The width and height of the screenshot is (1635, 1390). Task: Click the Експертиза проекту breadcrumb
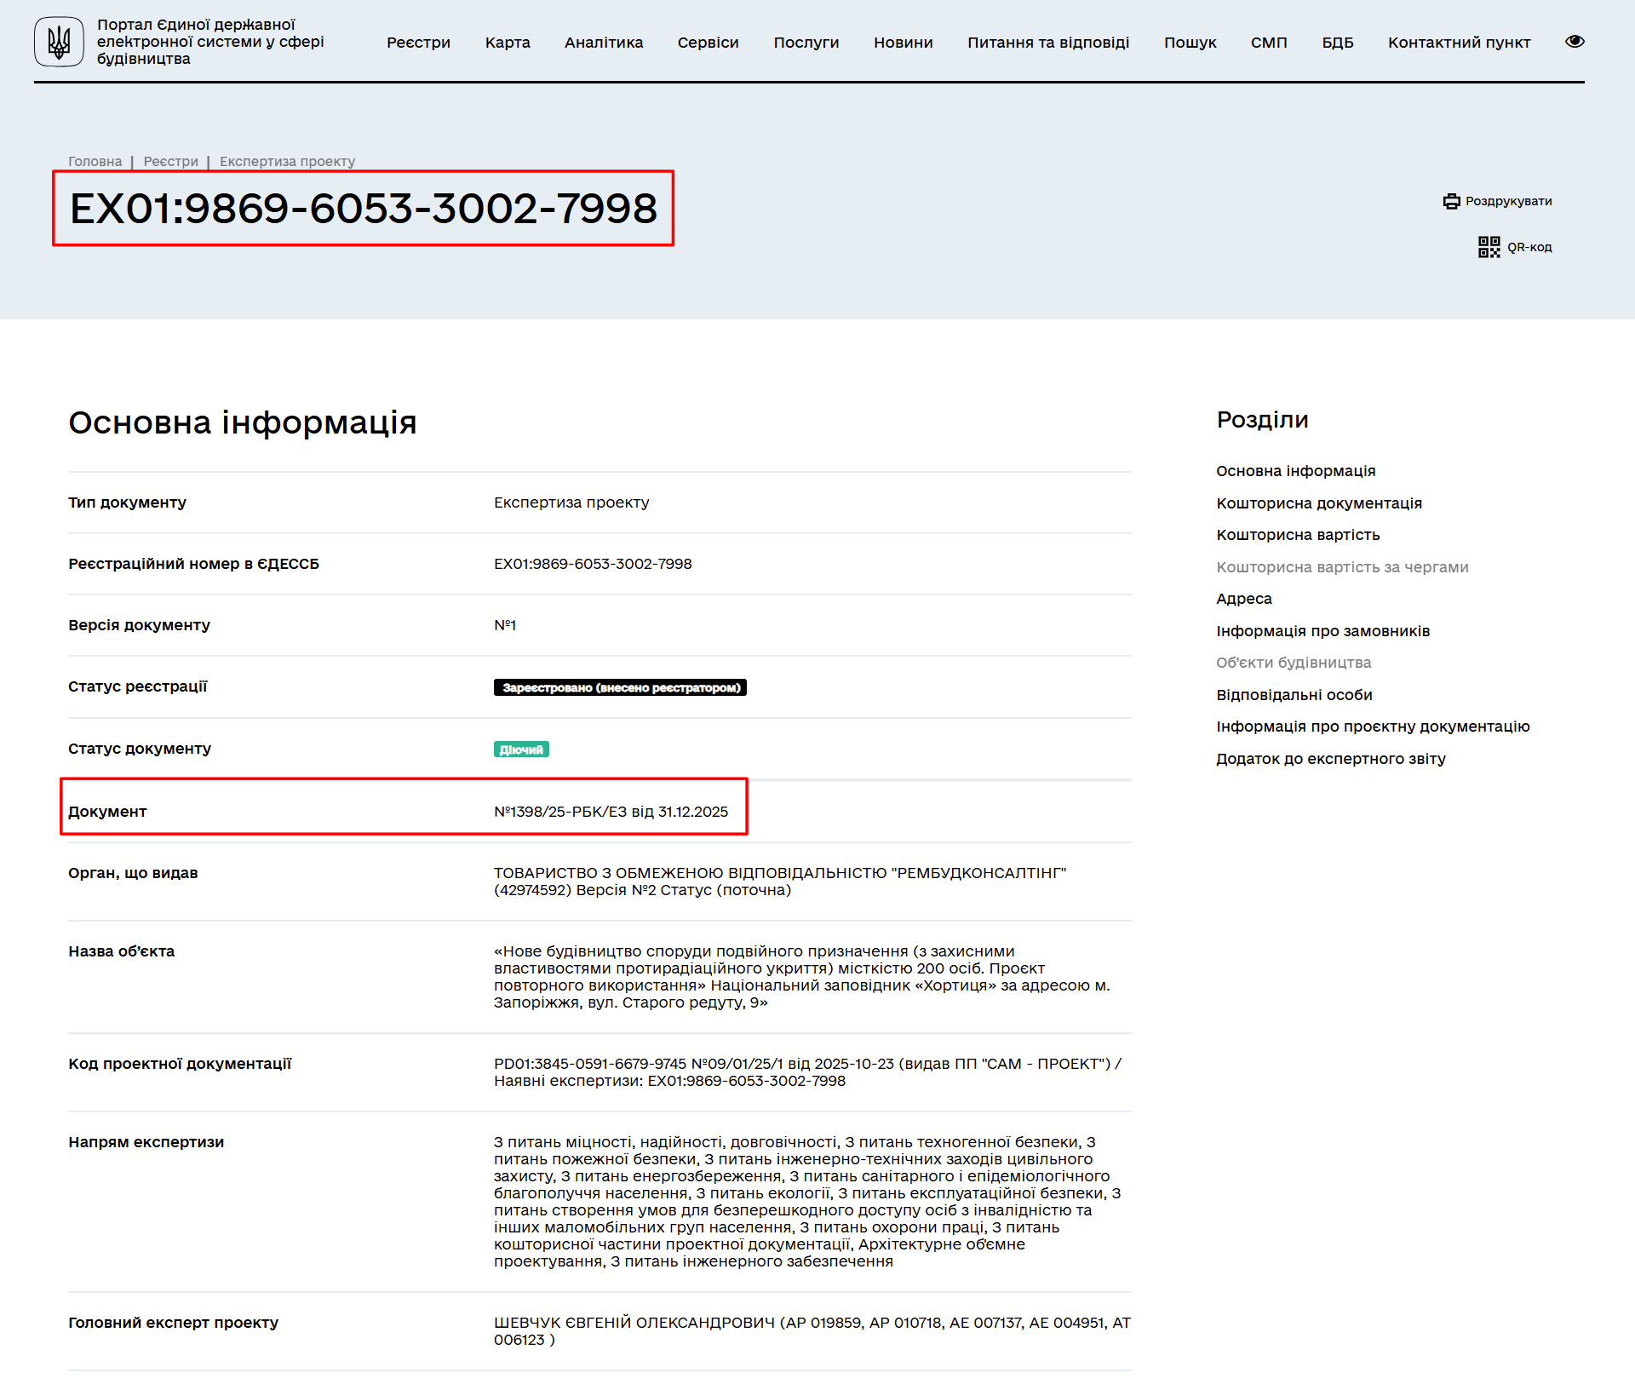click(x=287, y=161)
